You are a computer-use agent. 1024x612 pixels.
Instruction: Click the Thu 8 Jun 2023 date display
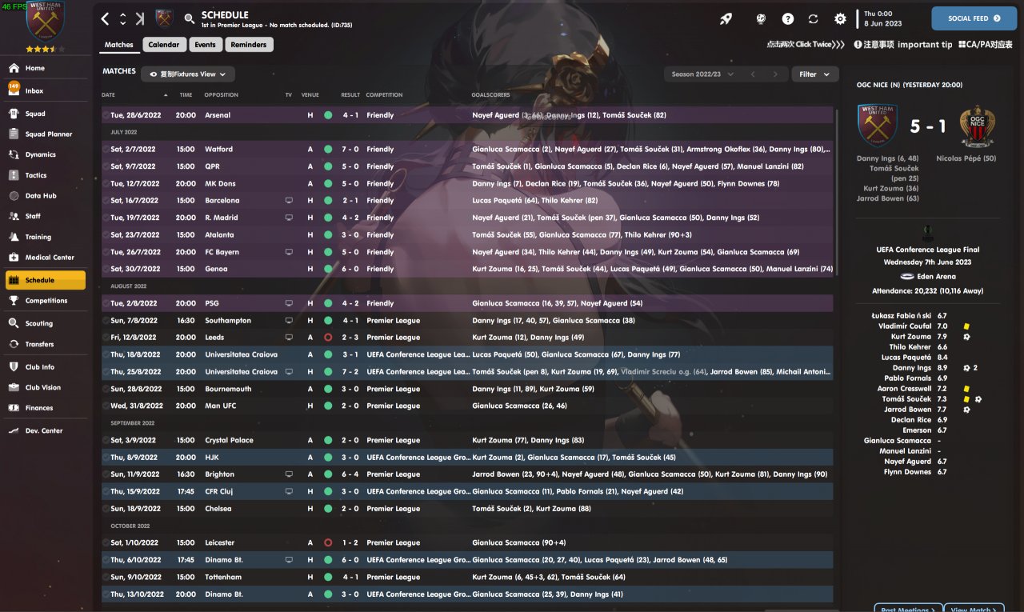[883, 18]
